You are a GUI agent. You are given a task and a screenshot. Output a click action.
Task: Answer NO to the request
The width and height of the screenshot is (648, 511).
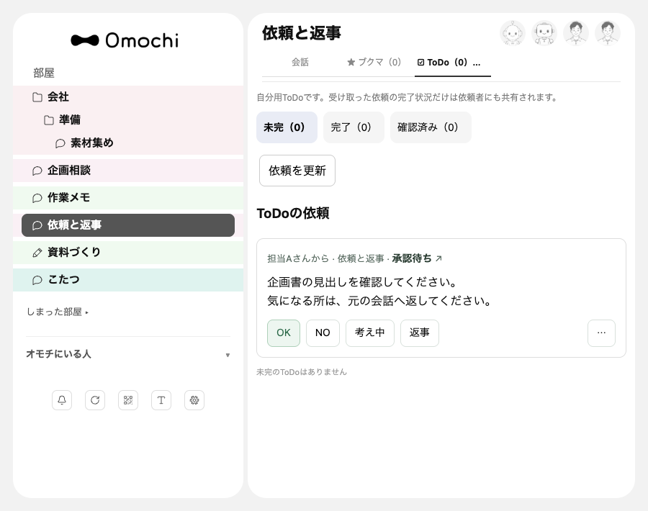click(323, 333)
